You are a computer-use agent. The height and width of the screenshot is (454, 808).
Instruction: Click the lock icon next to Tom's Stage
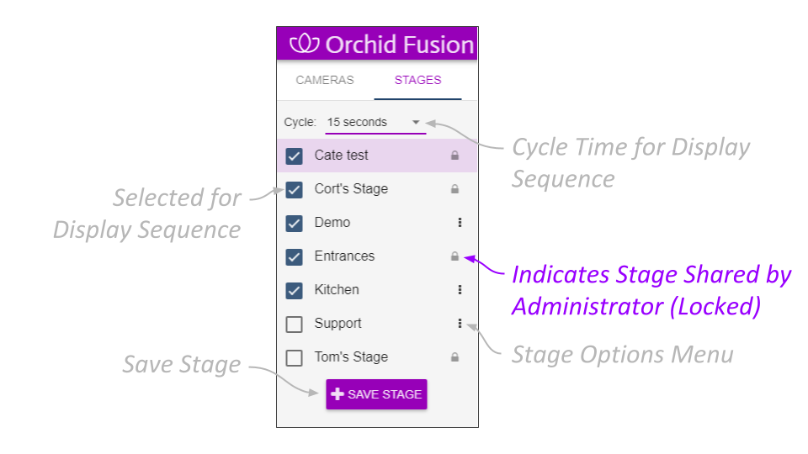pyautogui.click(x=454, y=357)
